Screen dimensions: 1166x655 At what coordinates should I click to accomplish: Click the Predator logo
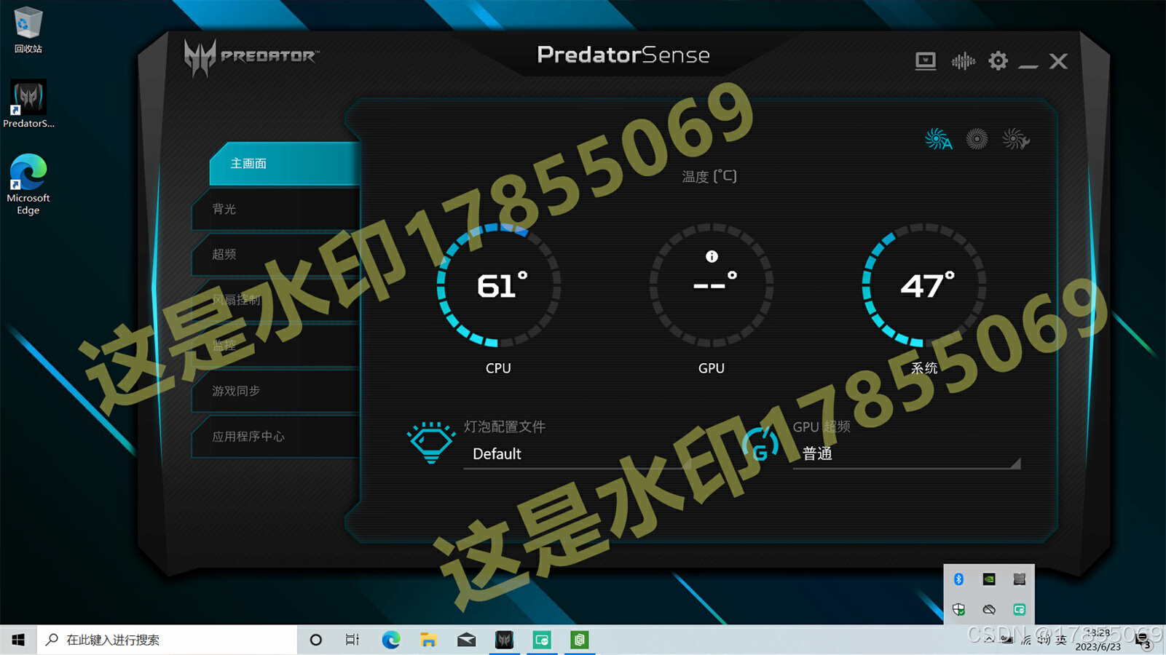251,57
